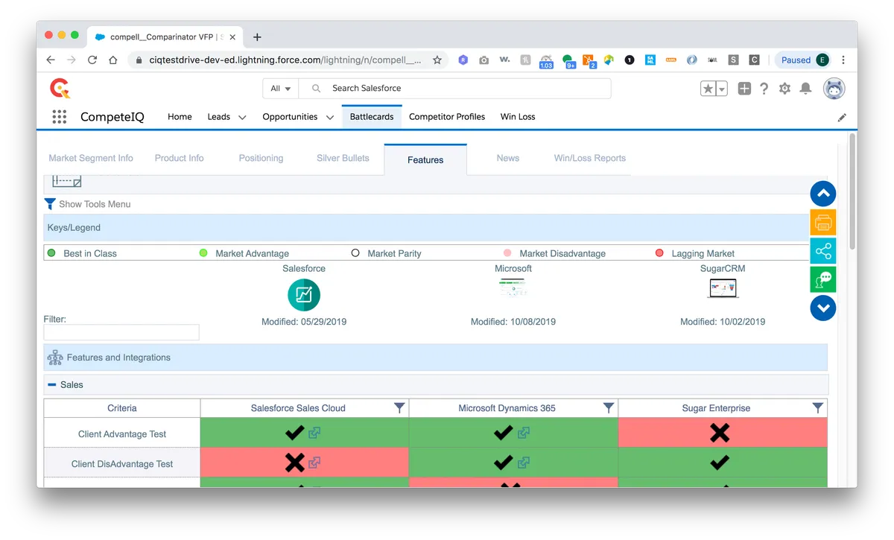Reload the page in the browser
This screenshot has width=894, height=540.
(x=92, y=60)
